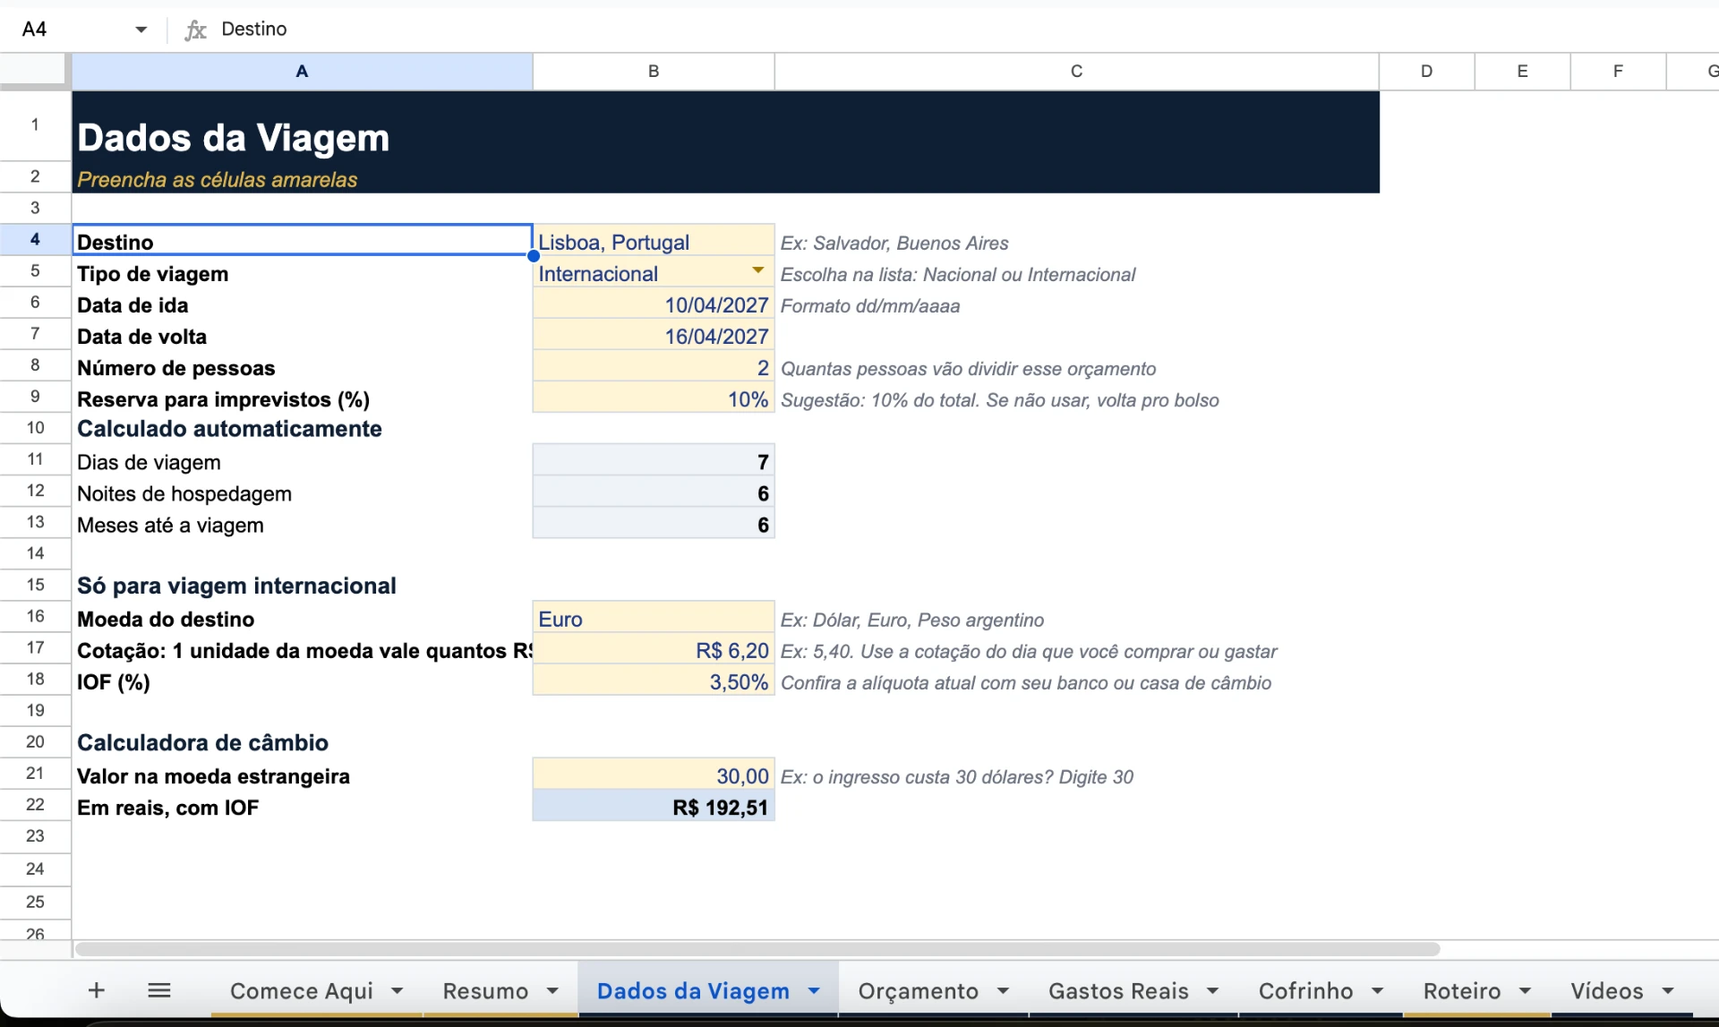Select the Moeda do destino label
1719x1027 pixels.
pyautogui.click(x=302, y=617)
